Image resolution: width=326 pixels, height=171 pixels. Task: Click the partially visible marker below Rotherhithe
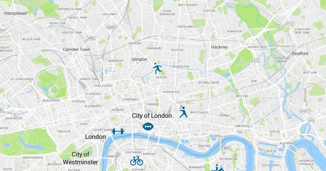(217, 168)
